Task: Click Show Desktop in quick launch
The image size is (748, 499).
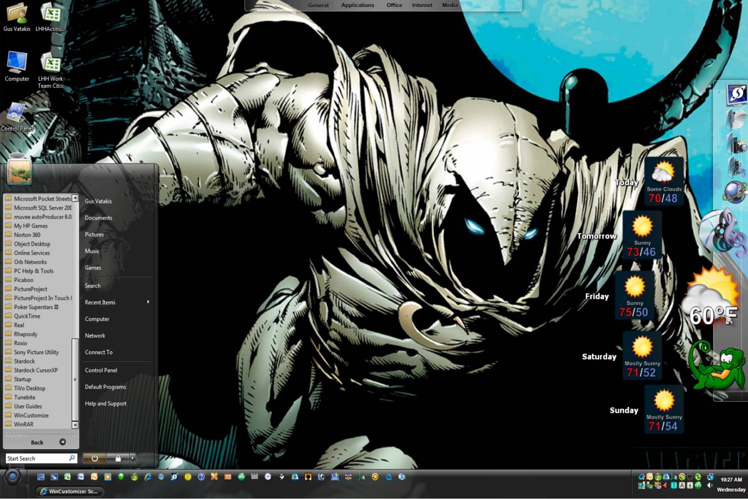Action: point(41,477)
